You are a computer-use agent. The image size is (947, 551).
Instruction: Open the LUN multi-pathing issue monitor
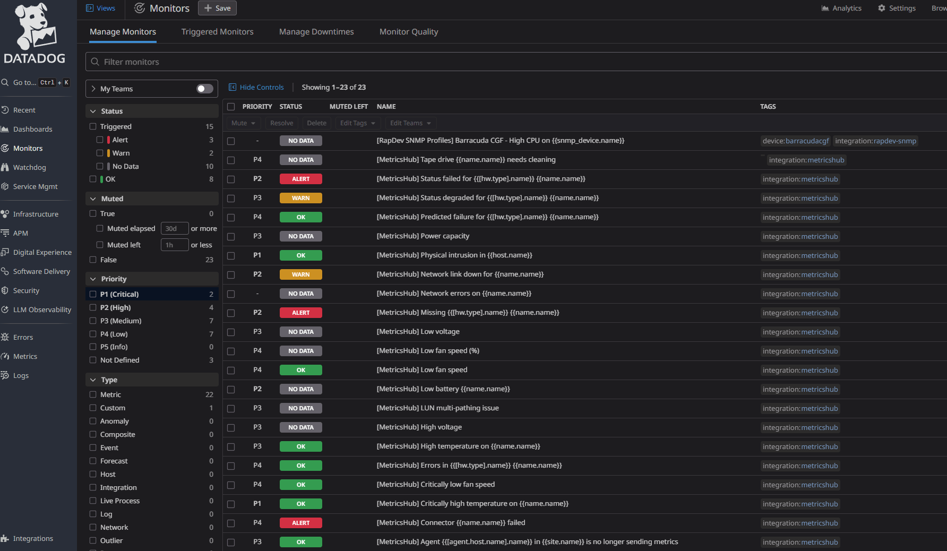[438, 408]
